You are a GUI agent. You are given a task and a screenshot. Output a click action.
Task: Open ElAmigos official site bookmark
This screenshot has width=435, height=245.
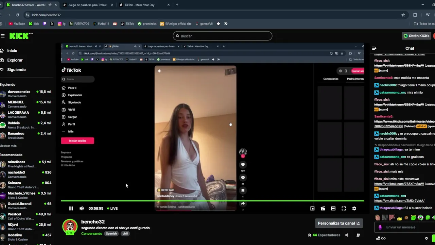[x=176, y=24]
